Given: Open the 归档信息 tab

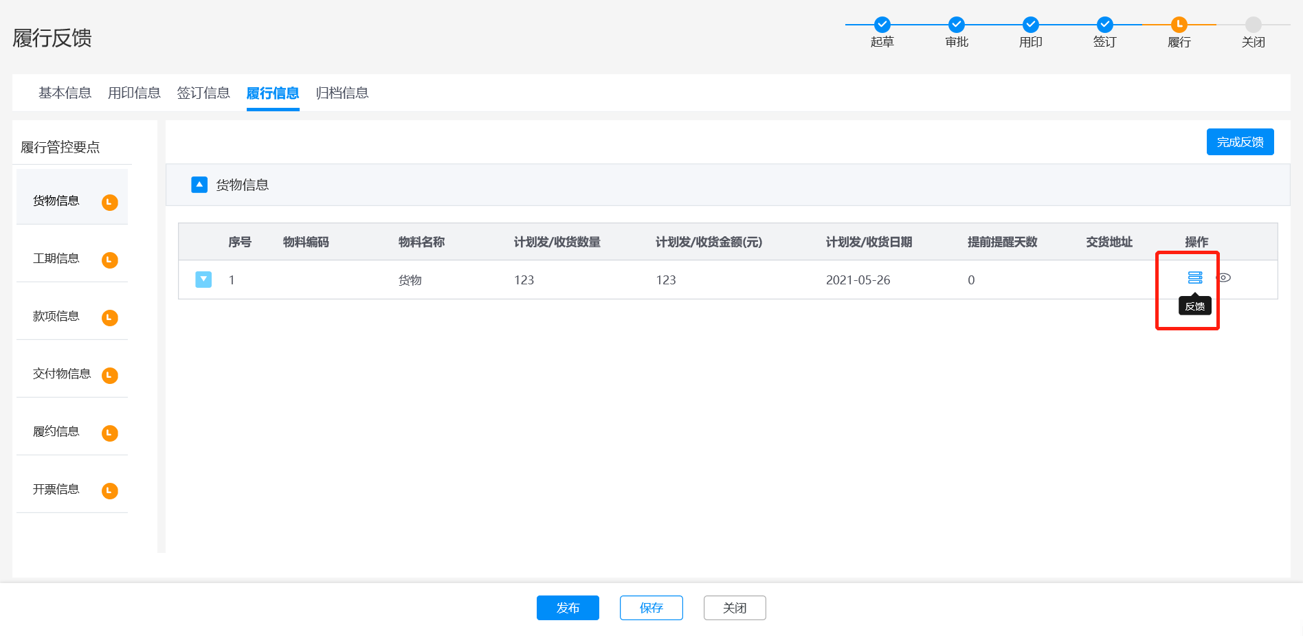Looking at the screenshot, I should (x=342, y=93).
